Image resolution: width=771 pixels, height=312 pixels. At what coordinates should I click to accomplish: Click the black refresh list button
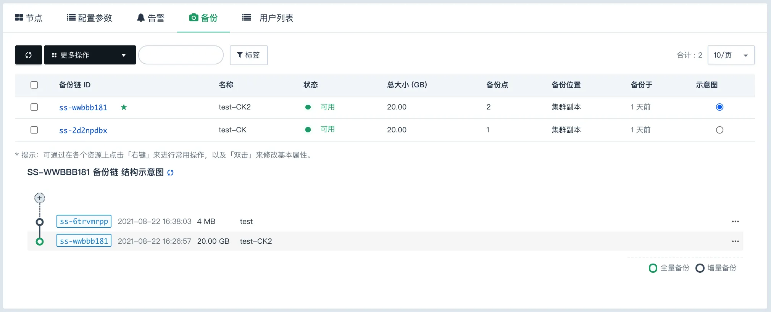(x=29, y=55)
